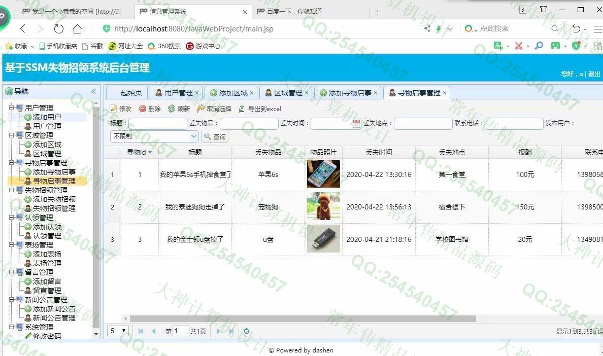Viewport: 603px width, 356px height.
Task: Go to previous page in pager
Action: pyautogui.click(x=154, y=331)
